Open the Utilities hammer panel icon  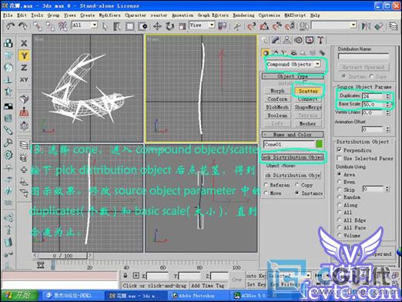click(x=320, y=40)
